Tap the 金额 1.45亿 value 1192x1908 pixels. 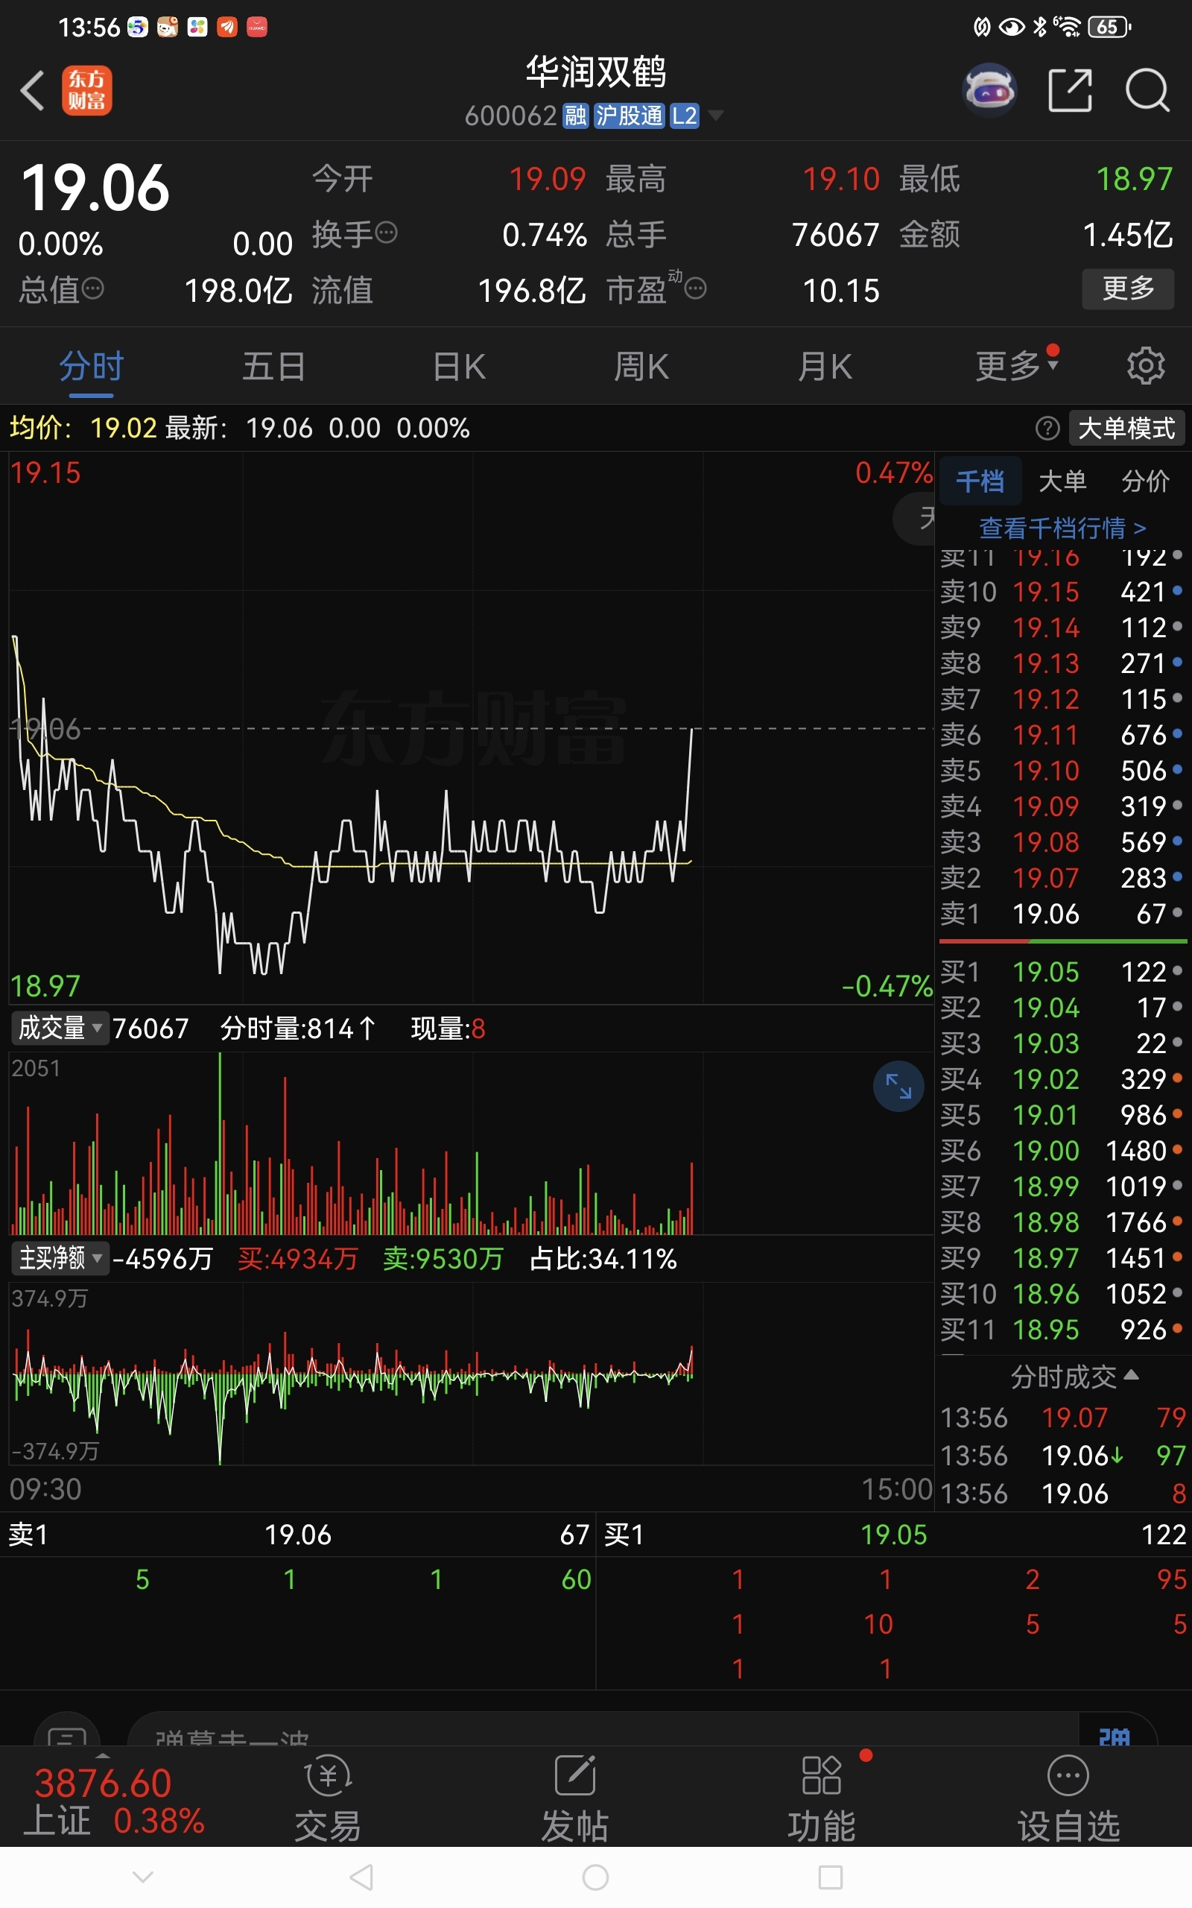[x=1127, y=234]
